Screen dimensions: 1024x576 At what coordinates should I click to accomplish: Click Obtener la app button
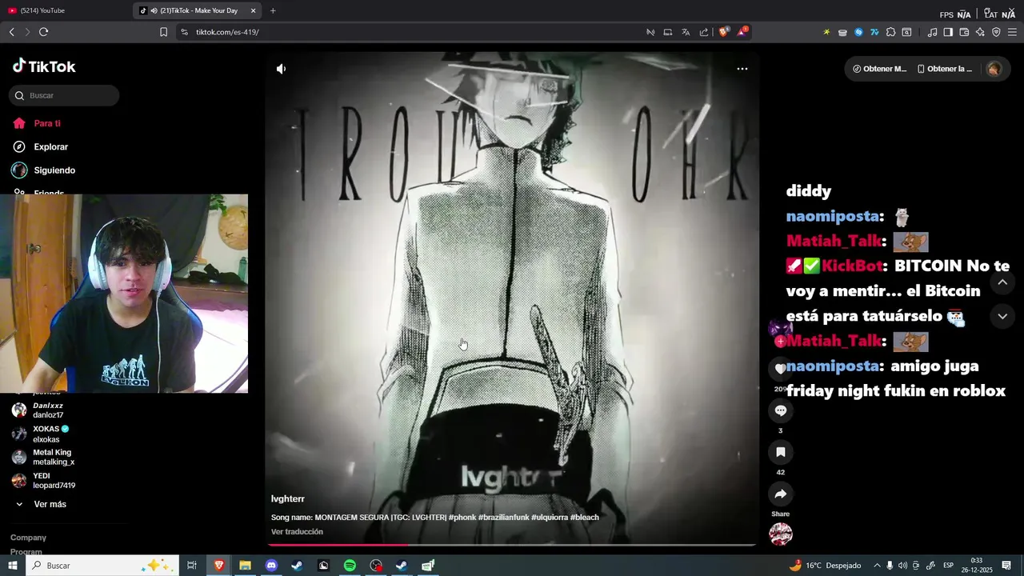945,69
